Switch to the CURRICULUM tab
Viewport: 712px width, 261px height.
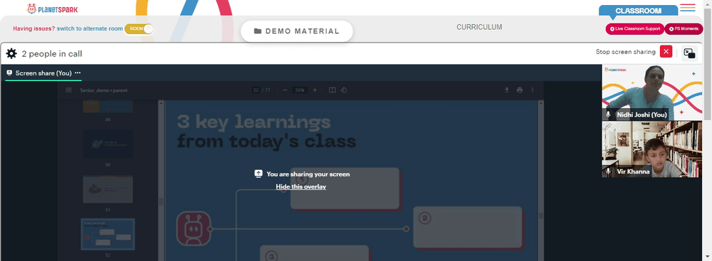coord(479,27)
